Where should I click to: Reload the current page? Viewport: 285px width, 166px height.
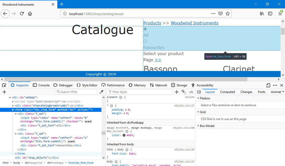(x=22, y=14)
